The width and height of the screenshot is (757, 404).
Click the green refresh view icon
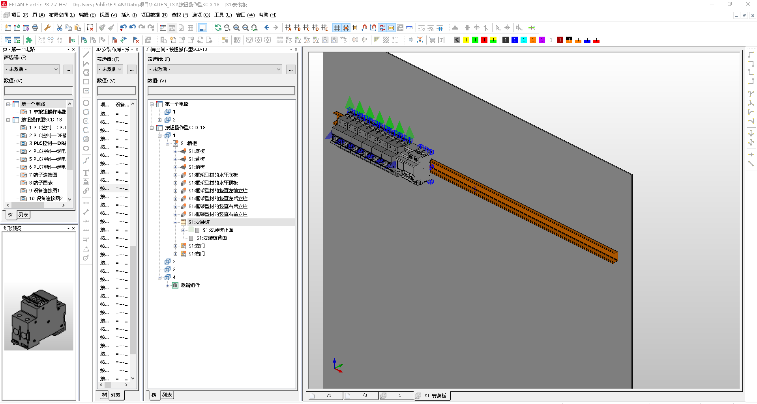[218, 28]
